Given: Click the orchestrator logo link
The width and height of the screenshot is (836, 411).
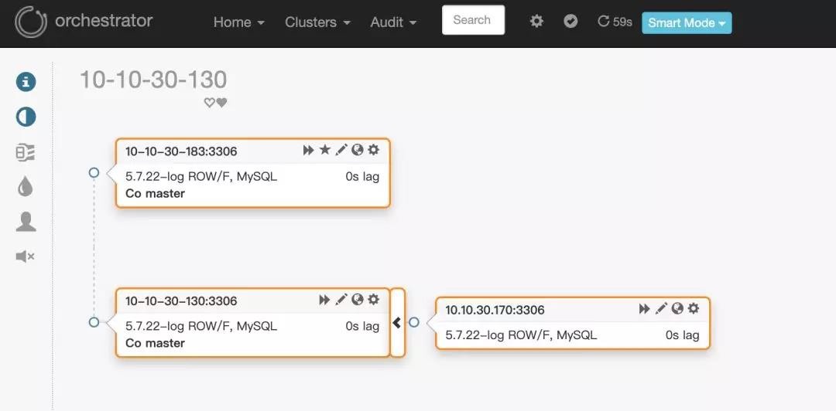Looking at the screenshot, I should pyautogui.click(x=84, y=22).
